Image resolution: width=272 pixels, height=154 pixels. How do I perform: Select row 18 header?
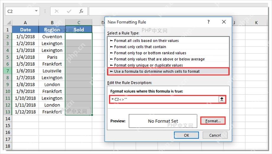tap(8, 146)
